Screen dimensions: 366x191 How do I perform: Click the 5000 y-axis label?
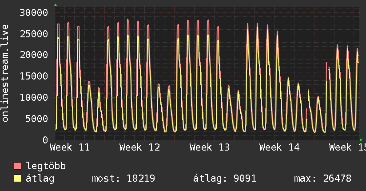pyautogui.click(x=37, y=119)
